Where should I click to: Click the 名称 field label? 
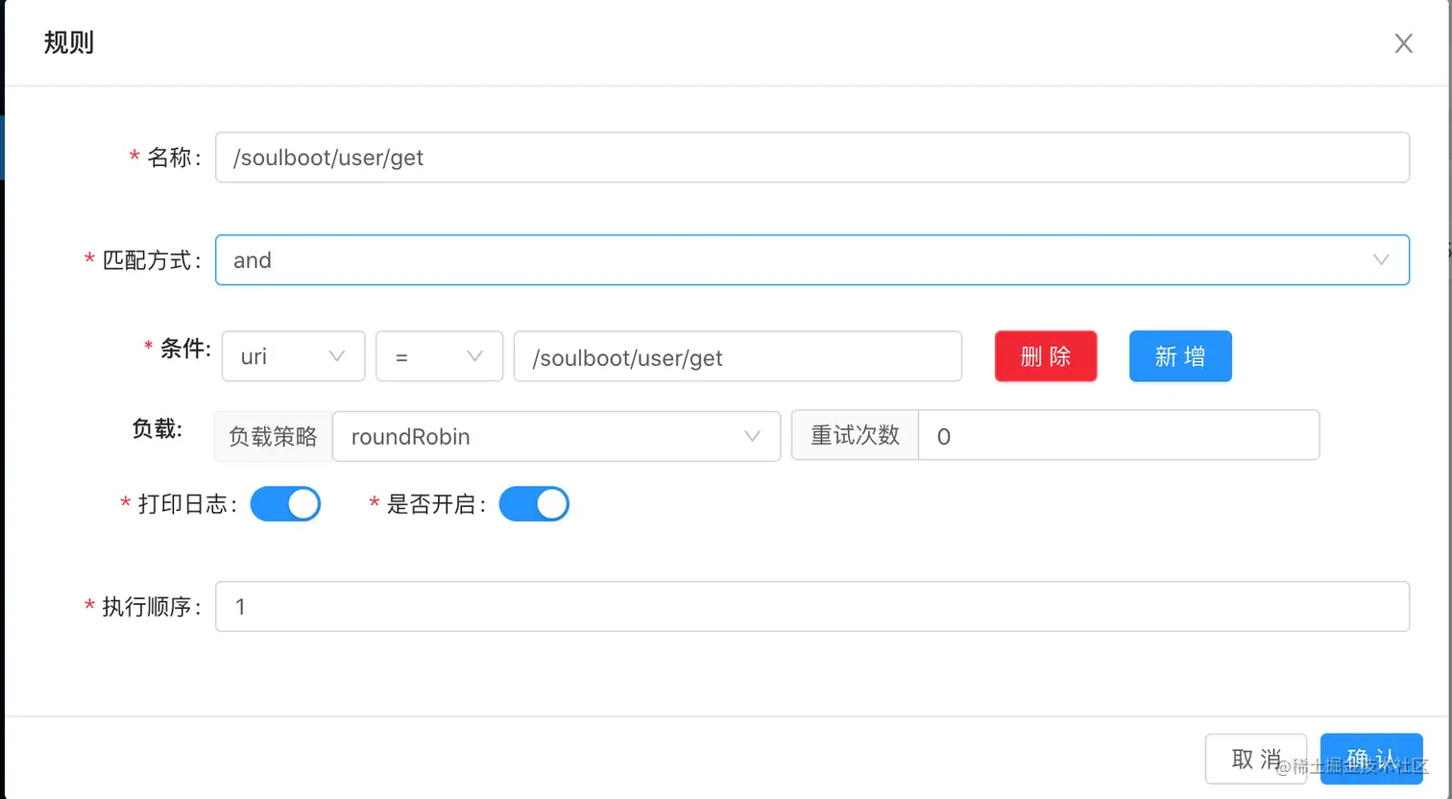[x=173, y=157]
